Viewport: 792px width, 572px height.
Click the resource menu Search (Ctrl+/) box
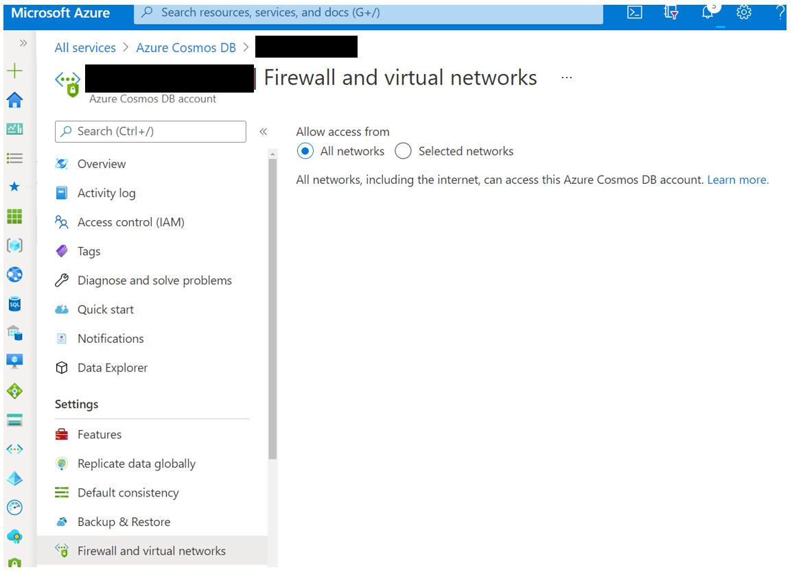tap(150, 132)
